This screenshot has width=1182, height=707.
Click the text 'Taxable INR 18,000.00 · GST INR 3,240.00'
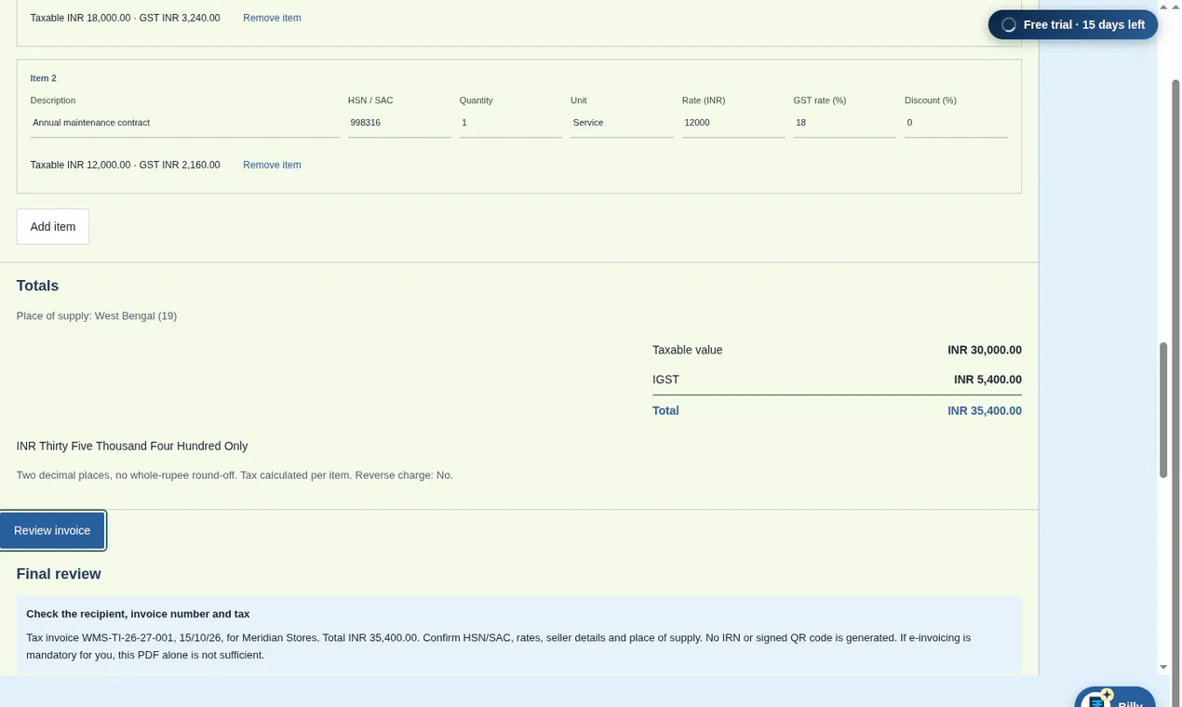pos(126,18)
